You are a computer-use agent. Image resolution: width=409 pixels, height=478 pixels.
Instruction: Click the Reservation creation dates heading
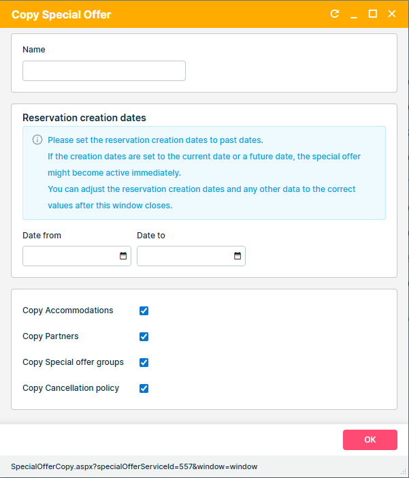[84, 118]
